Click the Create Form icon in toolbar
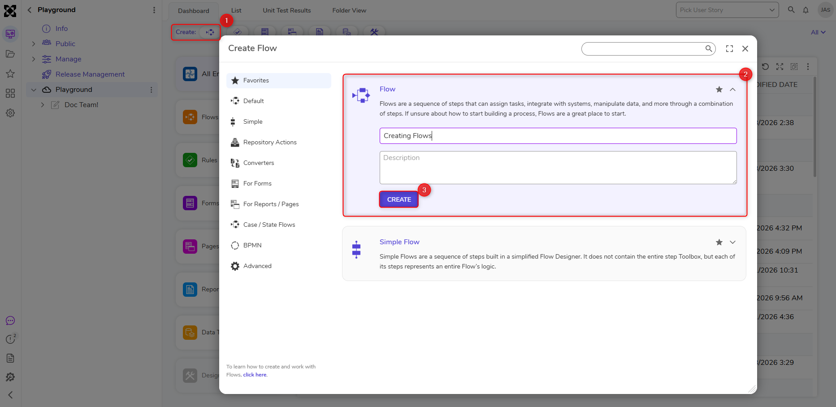 click(265, 32)
